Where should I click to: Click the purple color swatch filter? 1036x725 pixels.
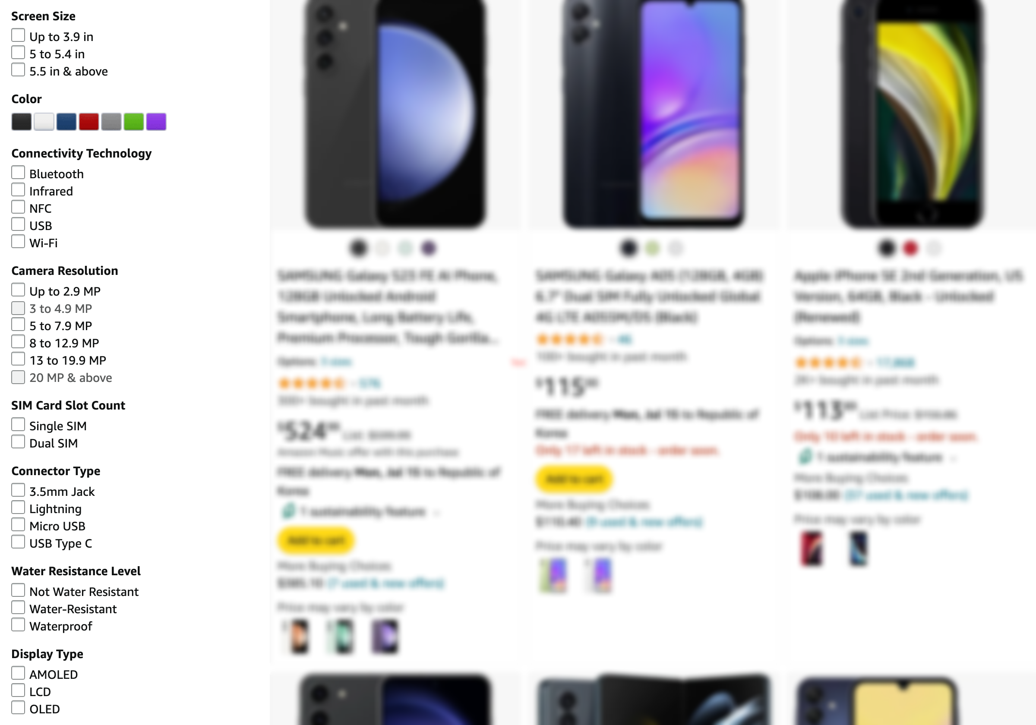click(x=156, y=121)
